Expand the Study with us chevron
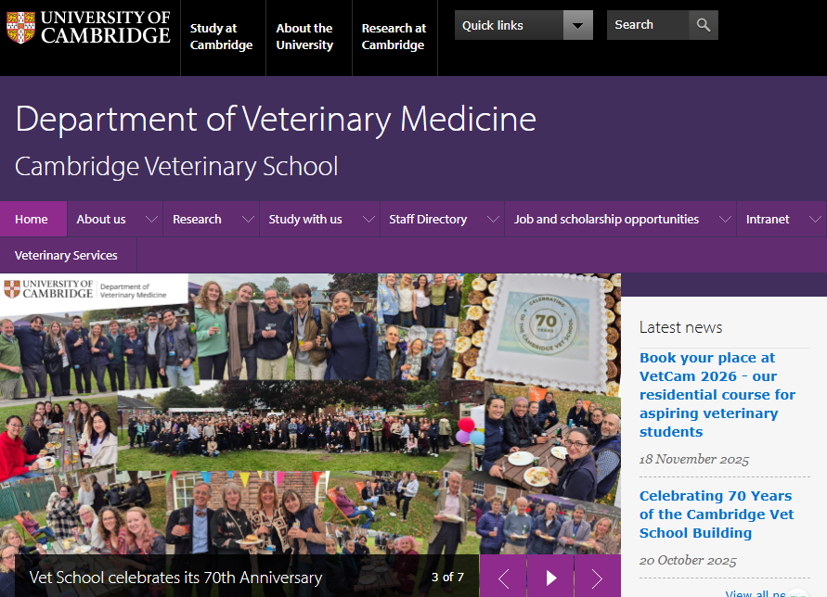827x597 pixels. 368,220
